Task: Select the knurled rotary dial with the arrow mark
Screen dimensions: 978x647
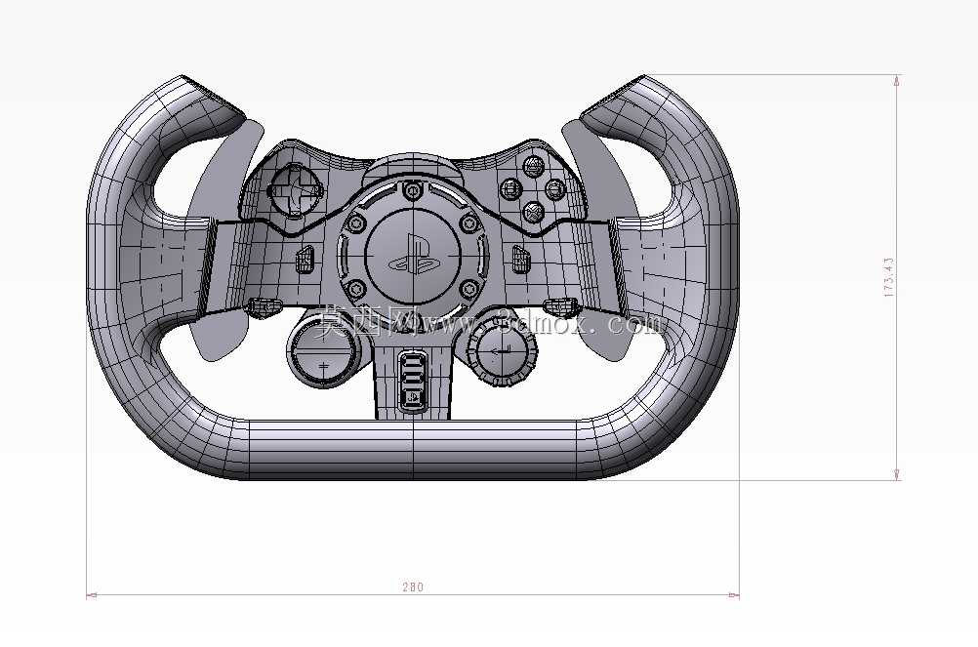Action: [503, 352]
